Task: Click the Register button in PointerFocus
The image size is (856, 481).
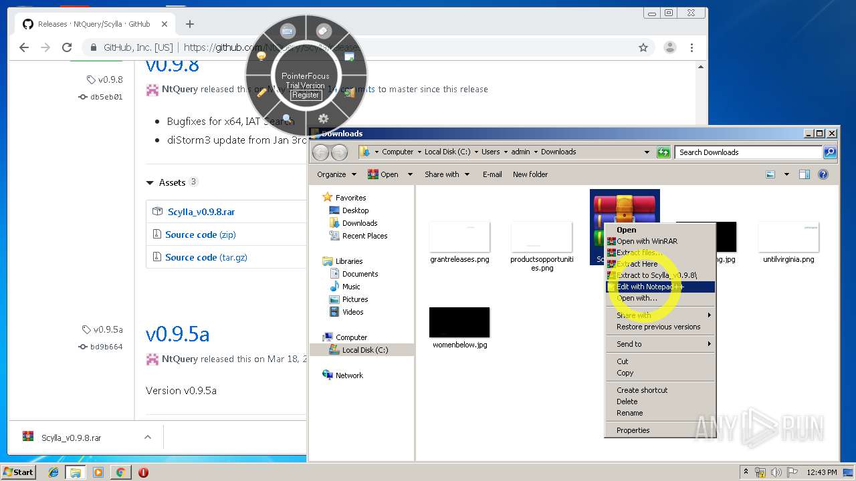Action: [x=306, y=95]
